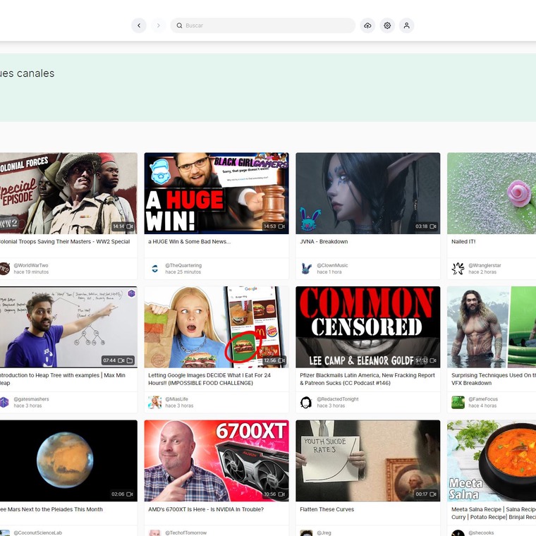Open the cloud upload button
Screen dimensions: 536x536
point(367,25)
